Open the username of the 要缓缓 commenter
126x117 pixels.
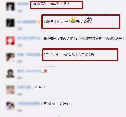coord(27,22)
